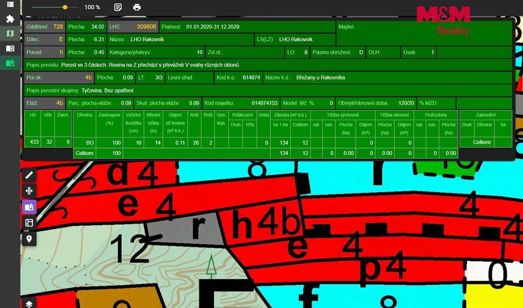Select the Oddělení 728 field
The image size is (523, 308).
click(45, 27)
